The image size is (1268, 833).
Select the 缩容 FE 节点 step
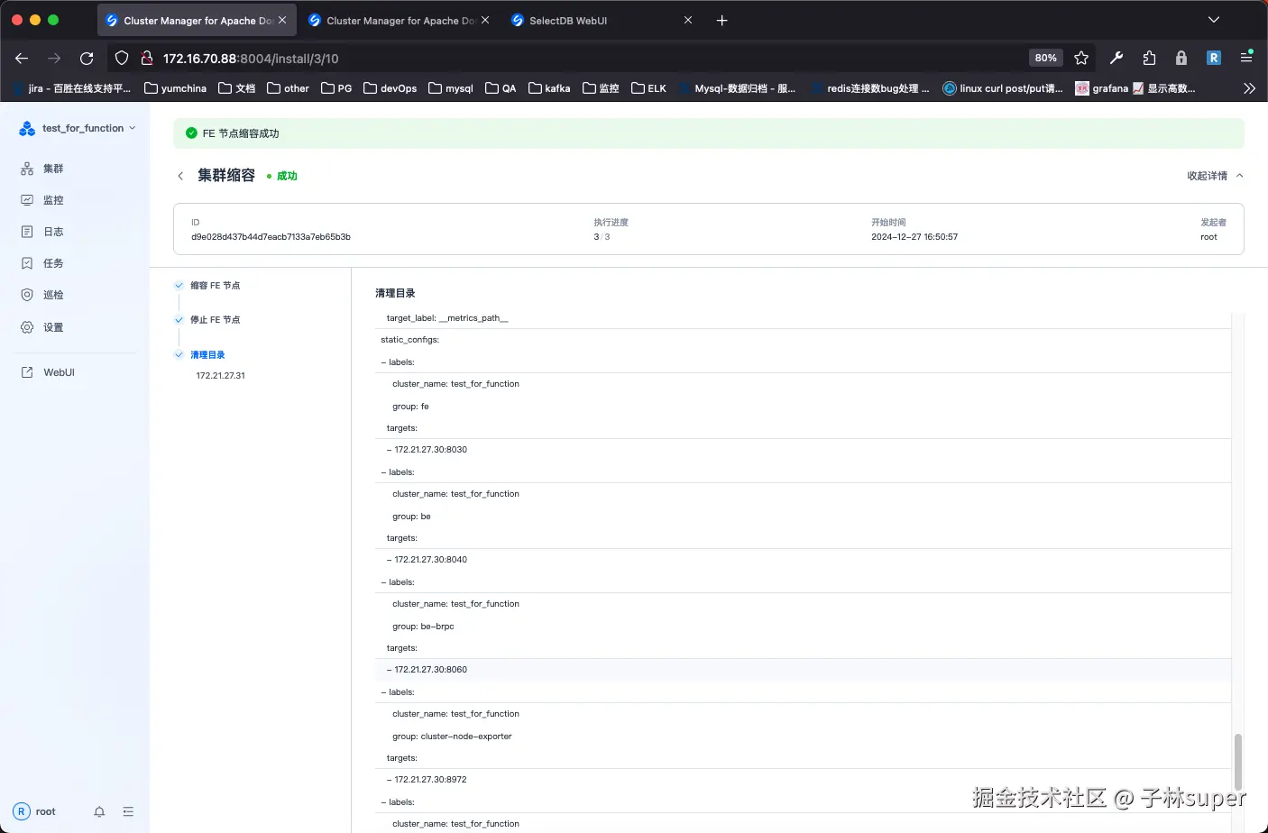pyautogui.click(x=215, y=286)
